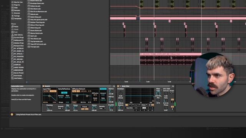Click the LFO Phase knob
This screenshot has width=246, height=138.
tap(166, 108)
